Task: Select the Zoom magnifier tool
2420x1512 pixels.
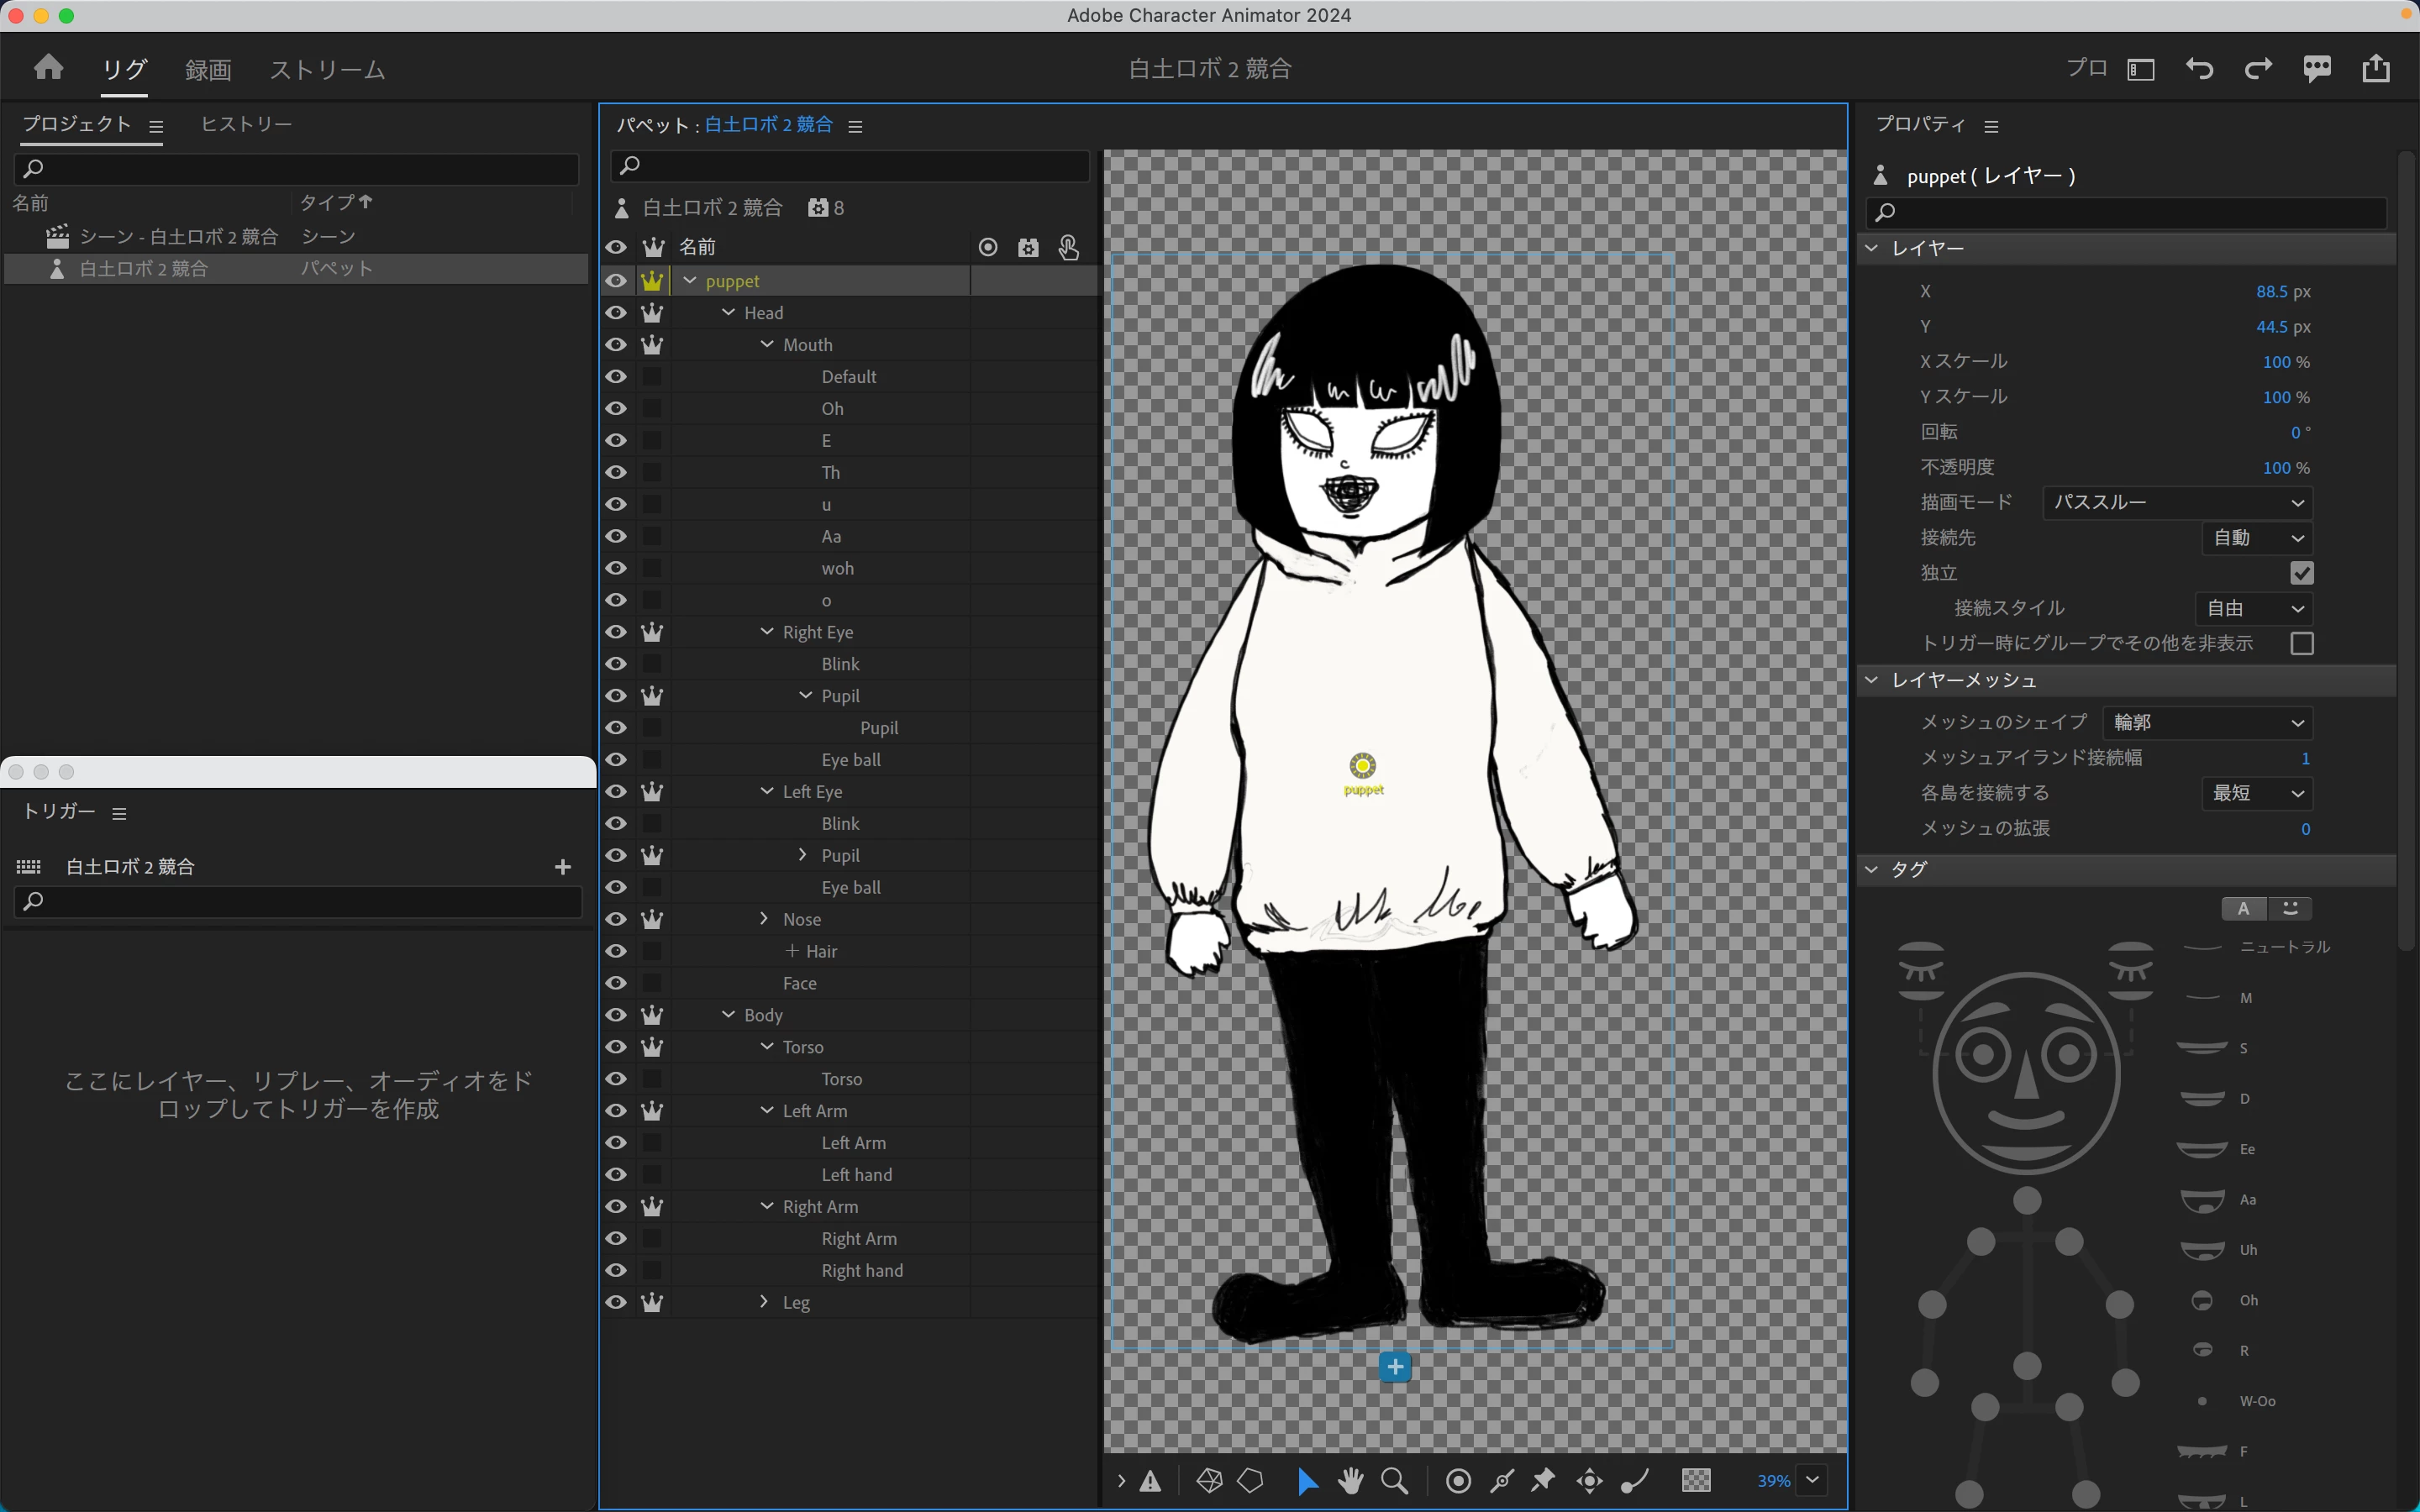Action: [1394, 1480]
